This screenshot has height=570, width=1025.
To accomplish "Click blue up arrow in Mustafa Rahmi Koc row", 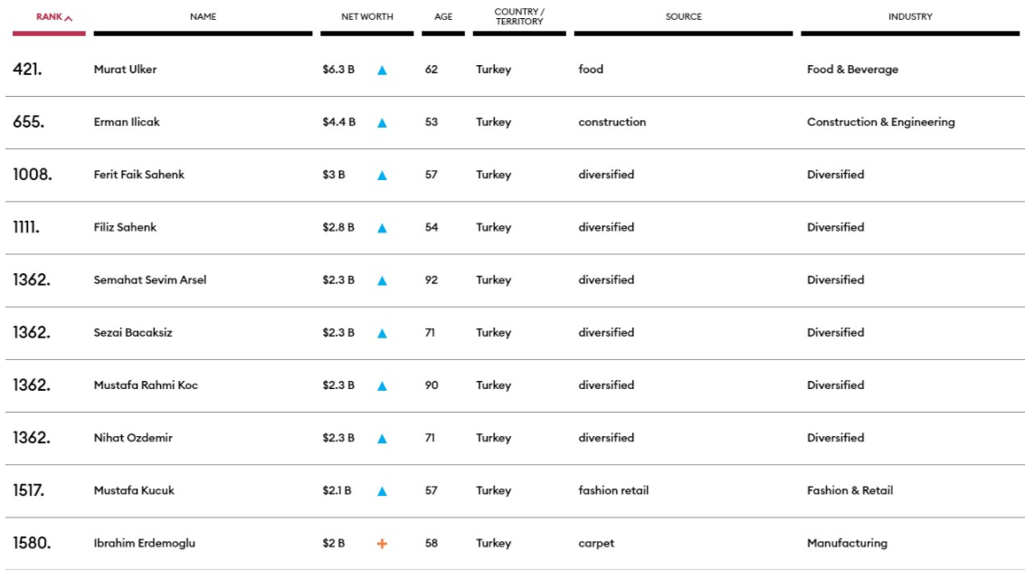I will 382,386.
